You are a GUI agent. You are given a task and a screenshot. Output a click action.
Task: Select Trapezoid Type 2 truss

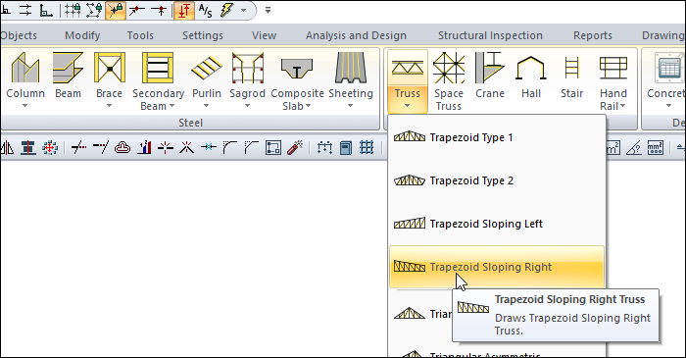[497, 180]
